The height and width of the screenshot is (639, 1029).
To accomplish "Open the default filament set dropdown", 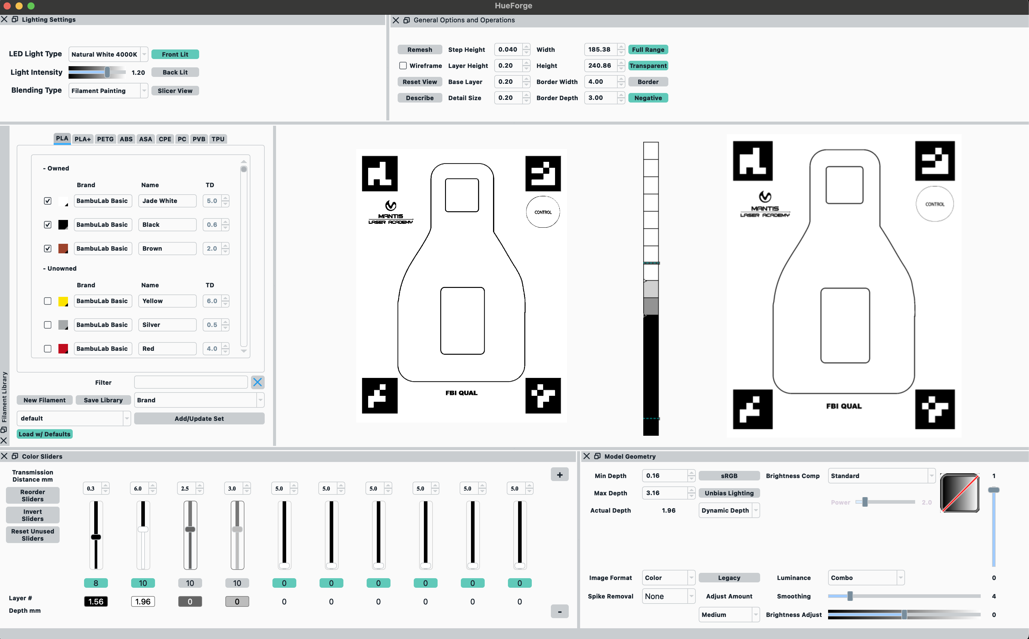I will click(x=74, y=418).
